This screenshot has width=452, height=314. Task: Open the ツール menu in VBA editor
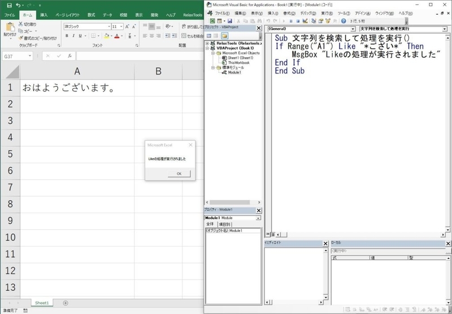click(344, 13)
